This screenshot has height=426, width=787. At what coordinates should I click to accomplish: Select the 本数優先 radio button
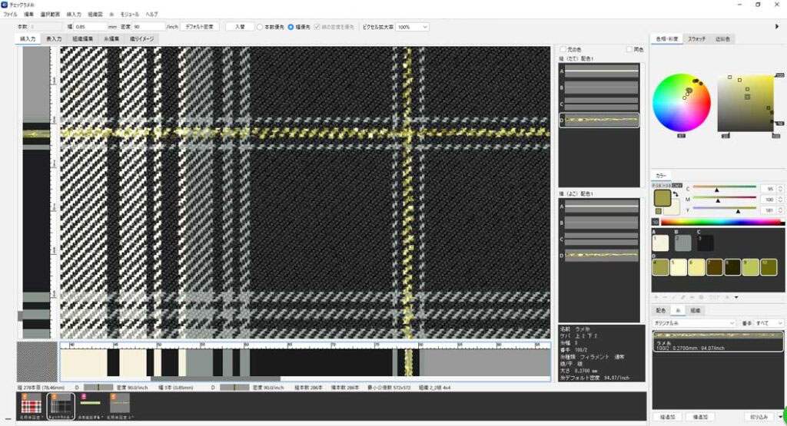click(260, 27)
